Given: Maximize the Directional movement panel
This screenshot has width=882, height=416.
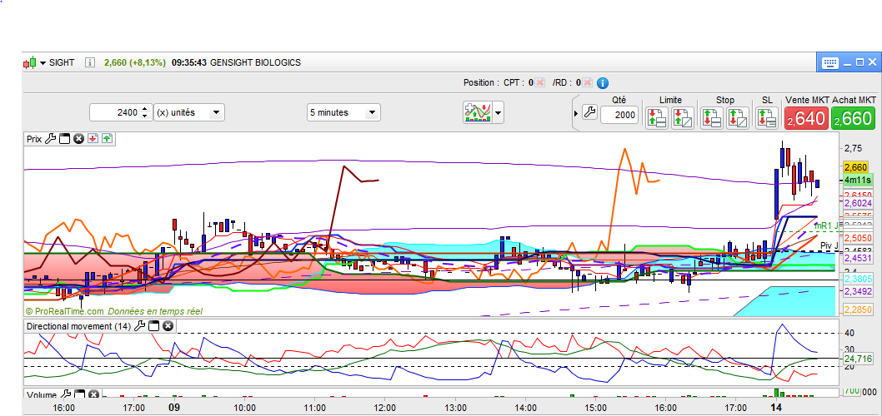Looking at the screenshot, I should (x=154, y=326).
